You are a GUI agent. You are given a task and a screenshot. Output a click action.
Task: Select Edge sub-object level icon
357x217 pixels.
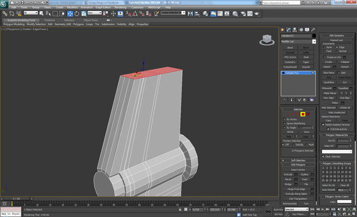coord(293,114)
